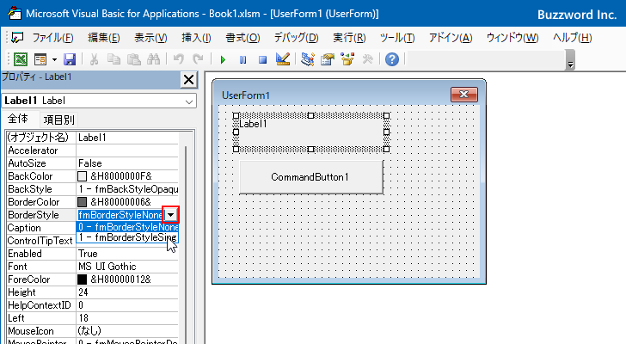Image resolution: width=626 pixels, height=344 pixels.
Task: Open the 挿入(I) menu
Action: (x=196, y=38)
